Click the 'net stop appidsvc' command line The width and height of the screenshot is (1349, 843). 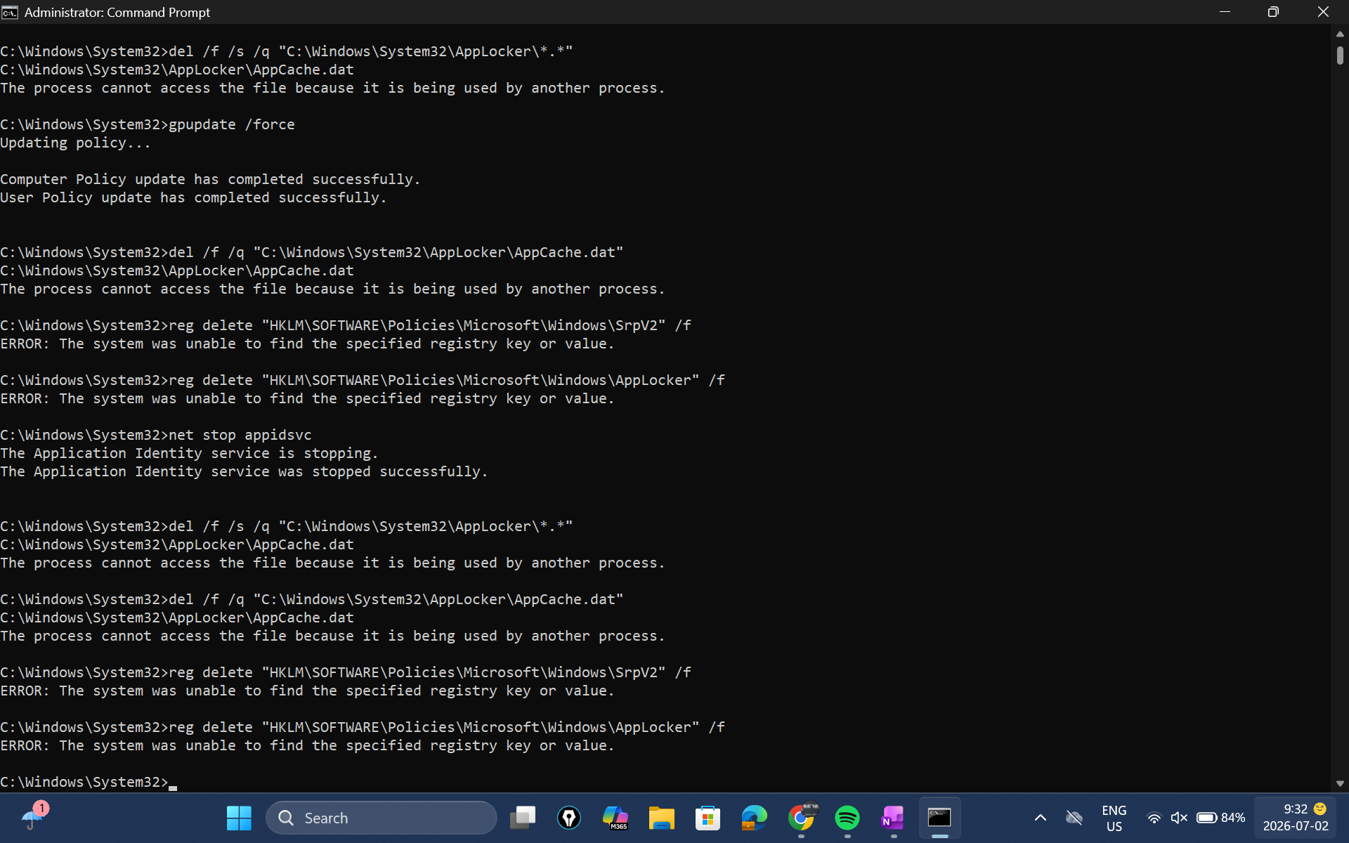(x=156, y=435)
